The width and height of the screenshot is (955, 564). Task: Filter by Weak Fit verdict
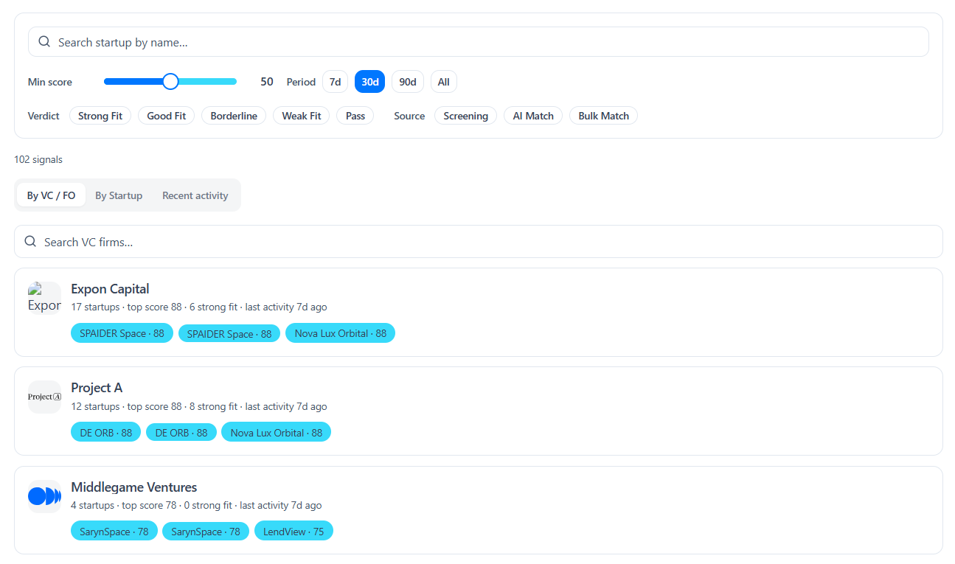pos(302,116)
